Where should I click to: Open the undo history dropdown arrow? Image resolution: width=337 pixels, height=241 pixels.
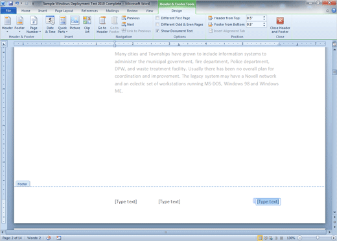[21, 3]
